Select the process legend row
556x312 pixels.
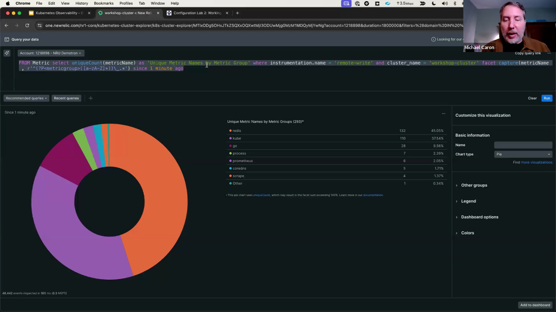pos(336,153)
